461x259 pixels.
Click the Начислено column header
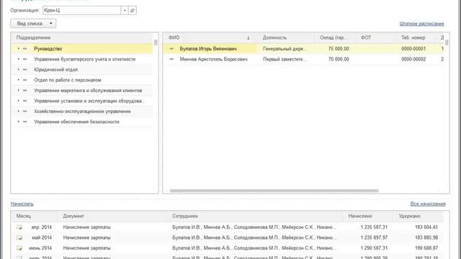[368, 216]
